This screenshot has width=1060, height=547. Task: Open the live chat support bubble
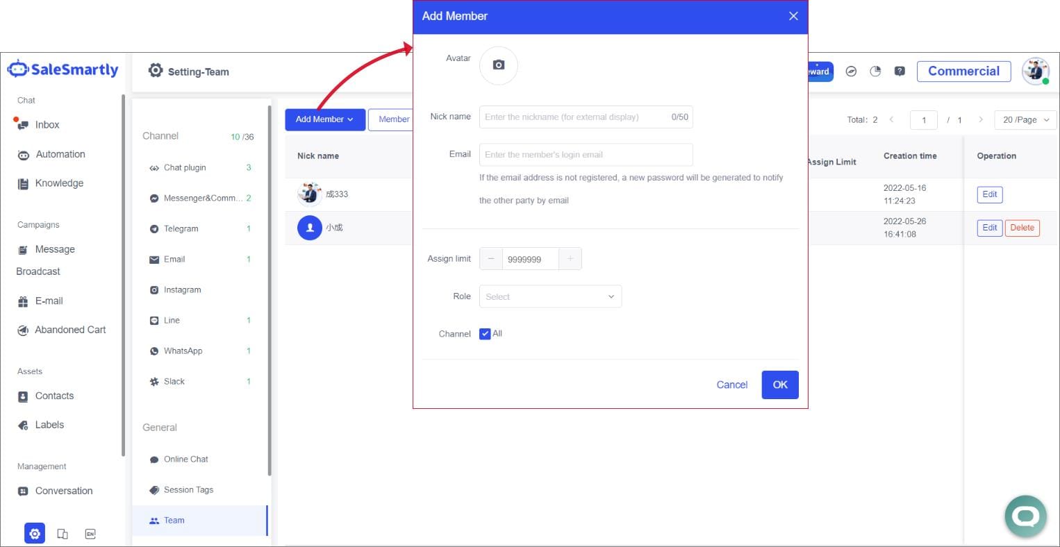tap(1025, 516)
